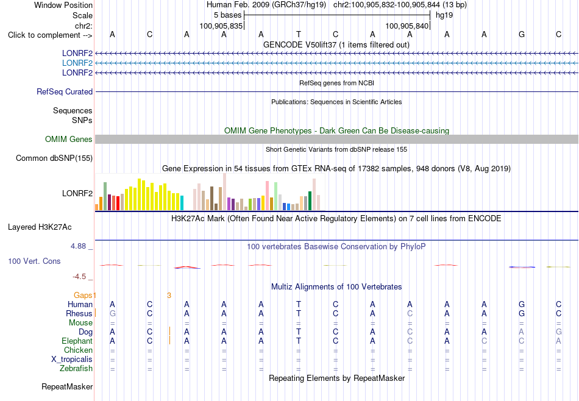Click the GENCODE V50lift37 track title
579x401 pixels.
[336, 44]
